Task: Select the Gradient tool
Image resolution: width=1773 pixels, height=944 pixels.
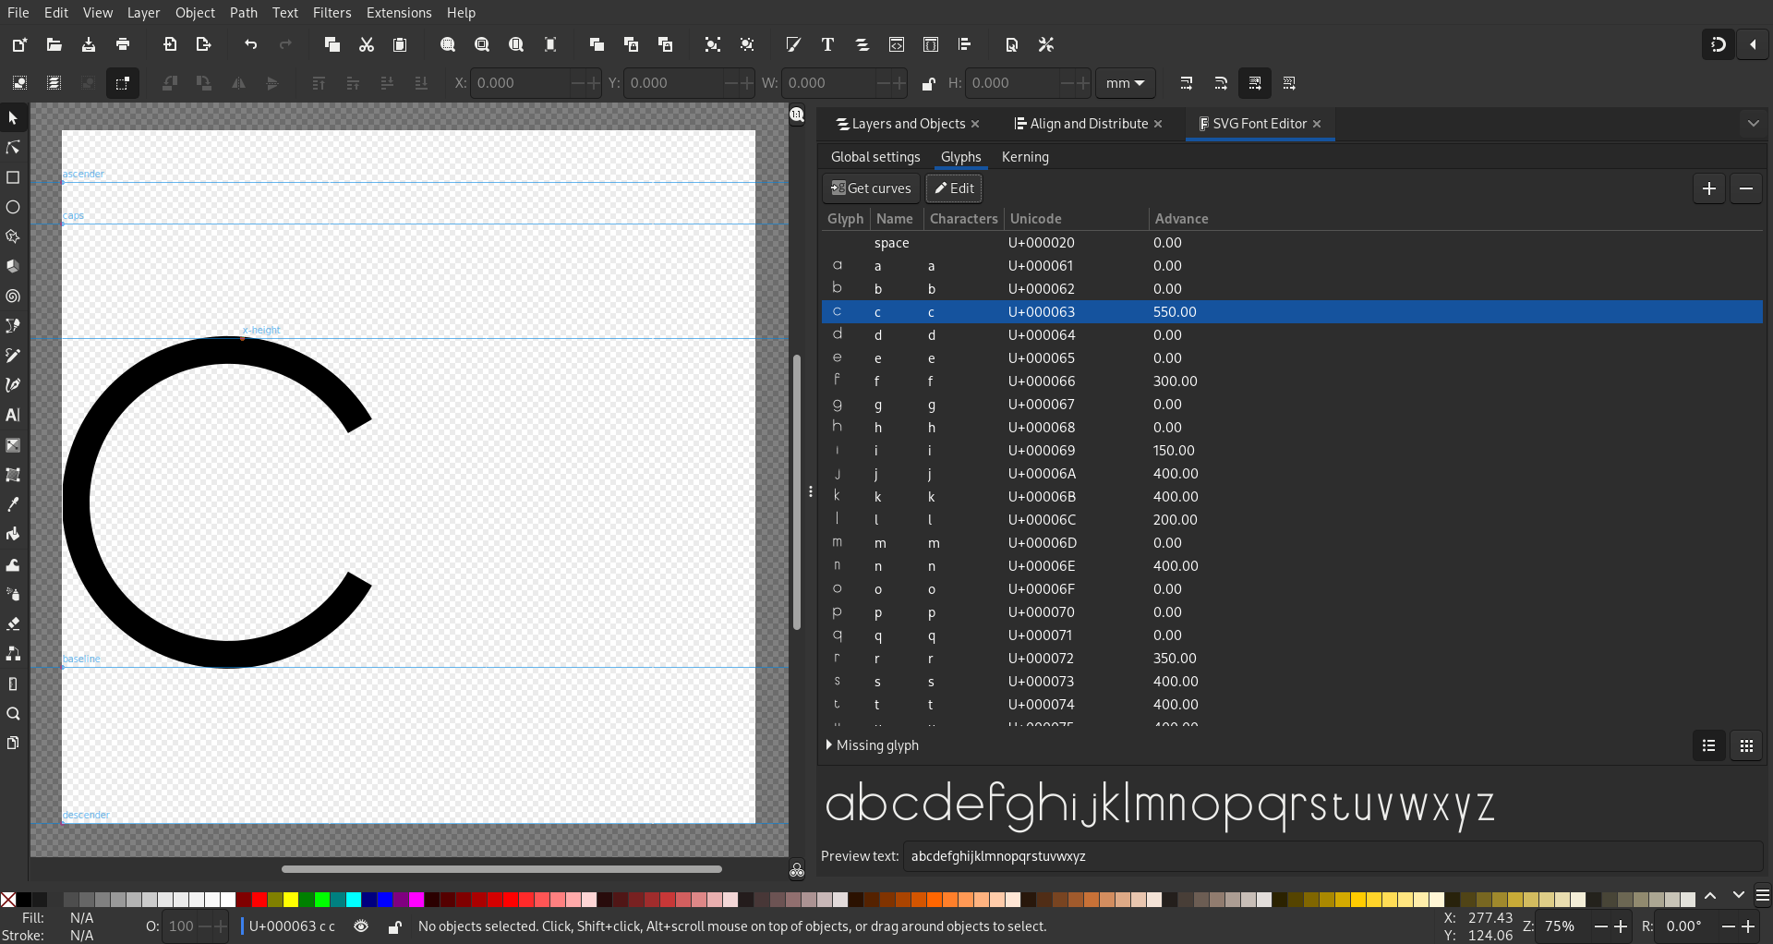Action: pyautogui.click(x=13, y=445)
